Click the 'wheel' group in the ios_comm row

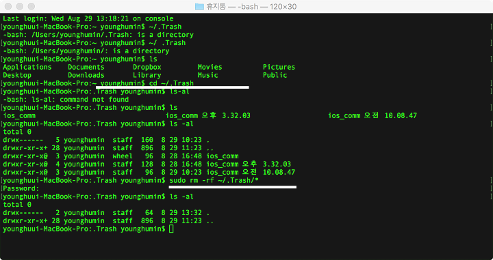(x=123, y=156)
